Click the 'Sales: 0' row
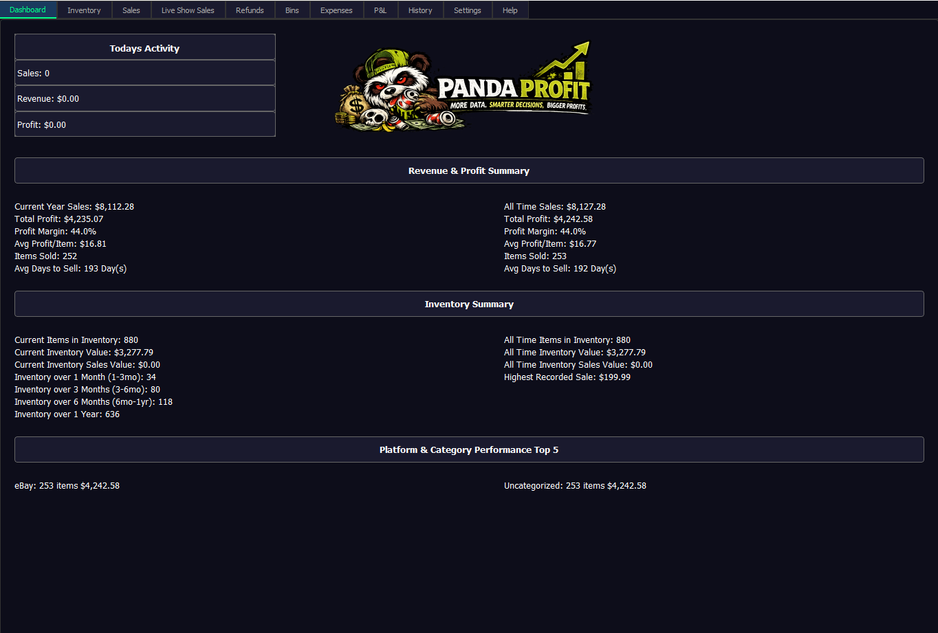Image resolution: width=938 pixels, height=633 pixels. pyautogui.click(x=144, y=73)
